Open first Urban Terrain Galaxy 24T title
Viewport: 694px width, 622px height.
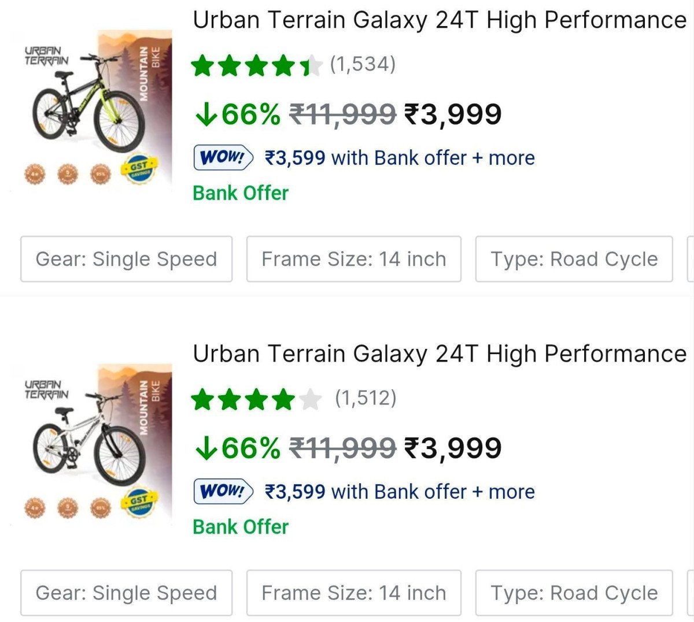point(440,21)
